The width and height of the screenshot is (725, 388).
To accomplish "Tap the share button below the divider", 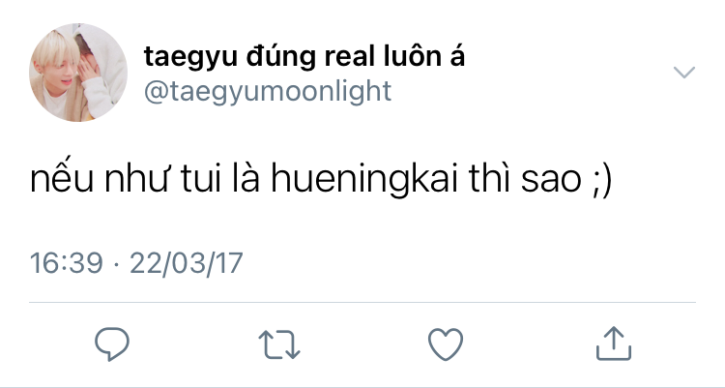I will click(614, 343).
